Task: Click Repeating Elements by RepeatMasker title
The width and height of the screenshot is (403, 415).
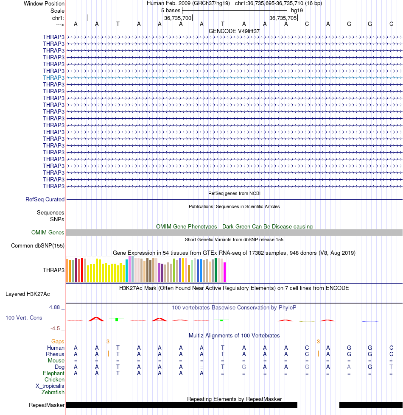Action: pos(234,399)
